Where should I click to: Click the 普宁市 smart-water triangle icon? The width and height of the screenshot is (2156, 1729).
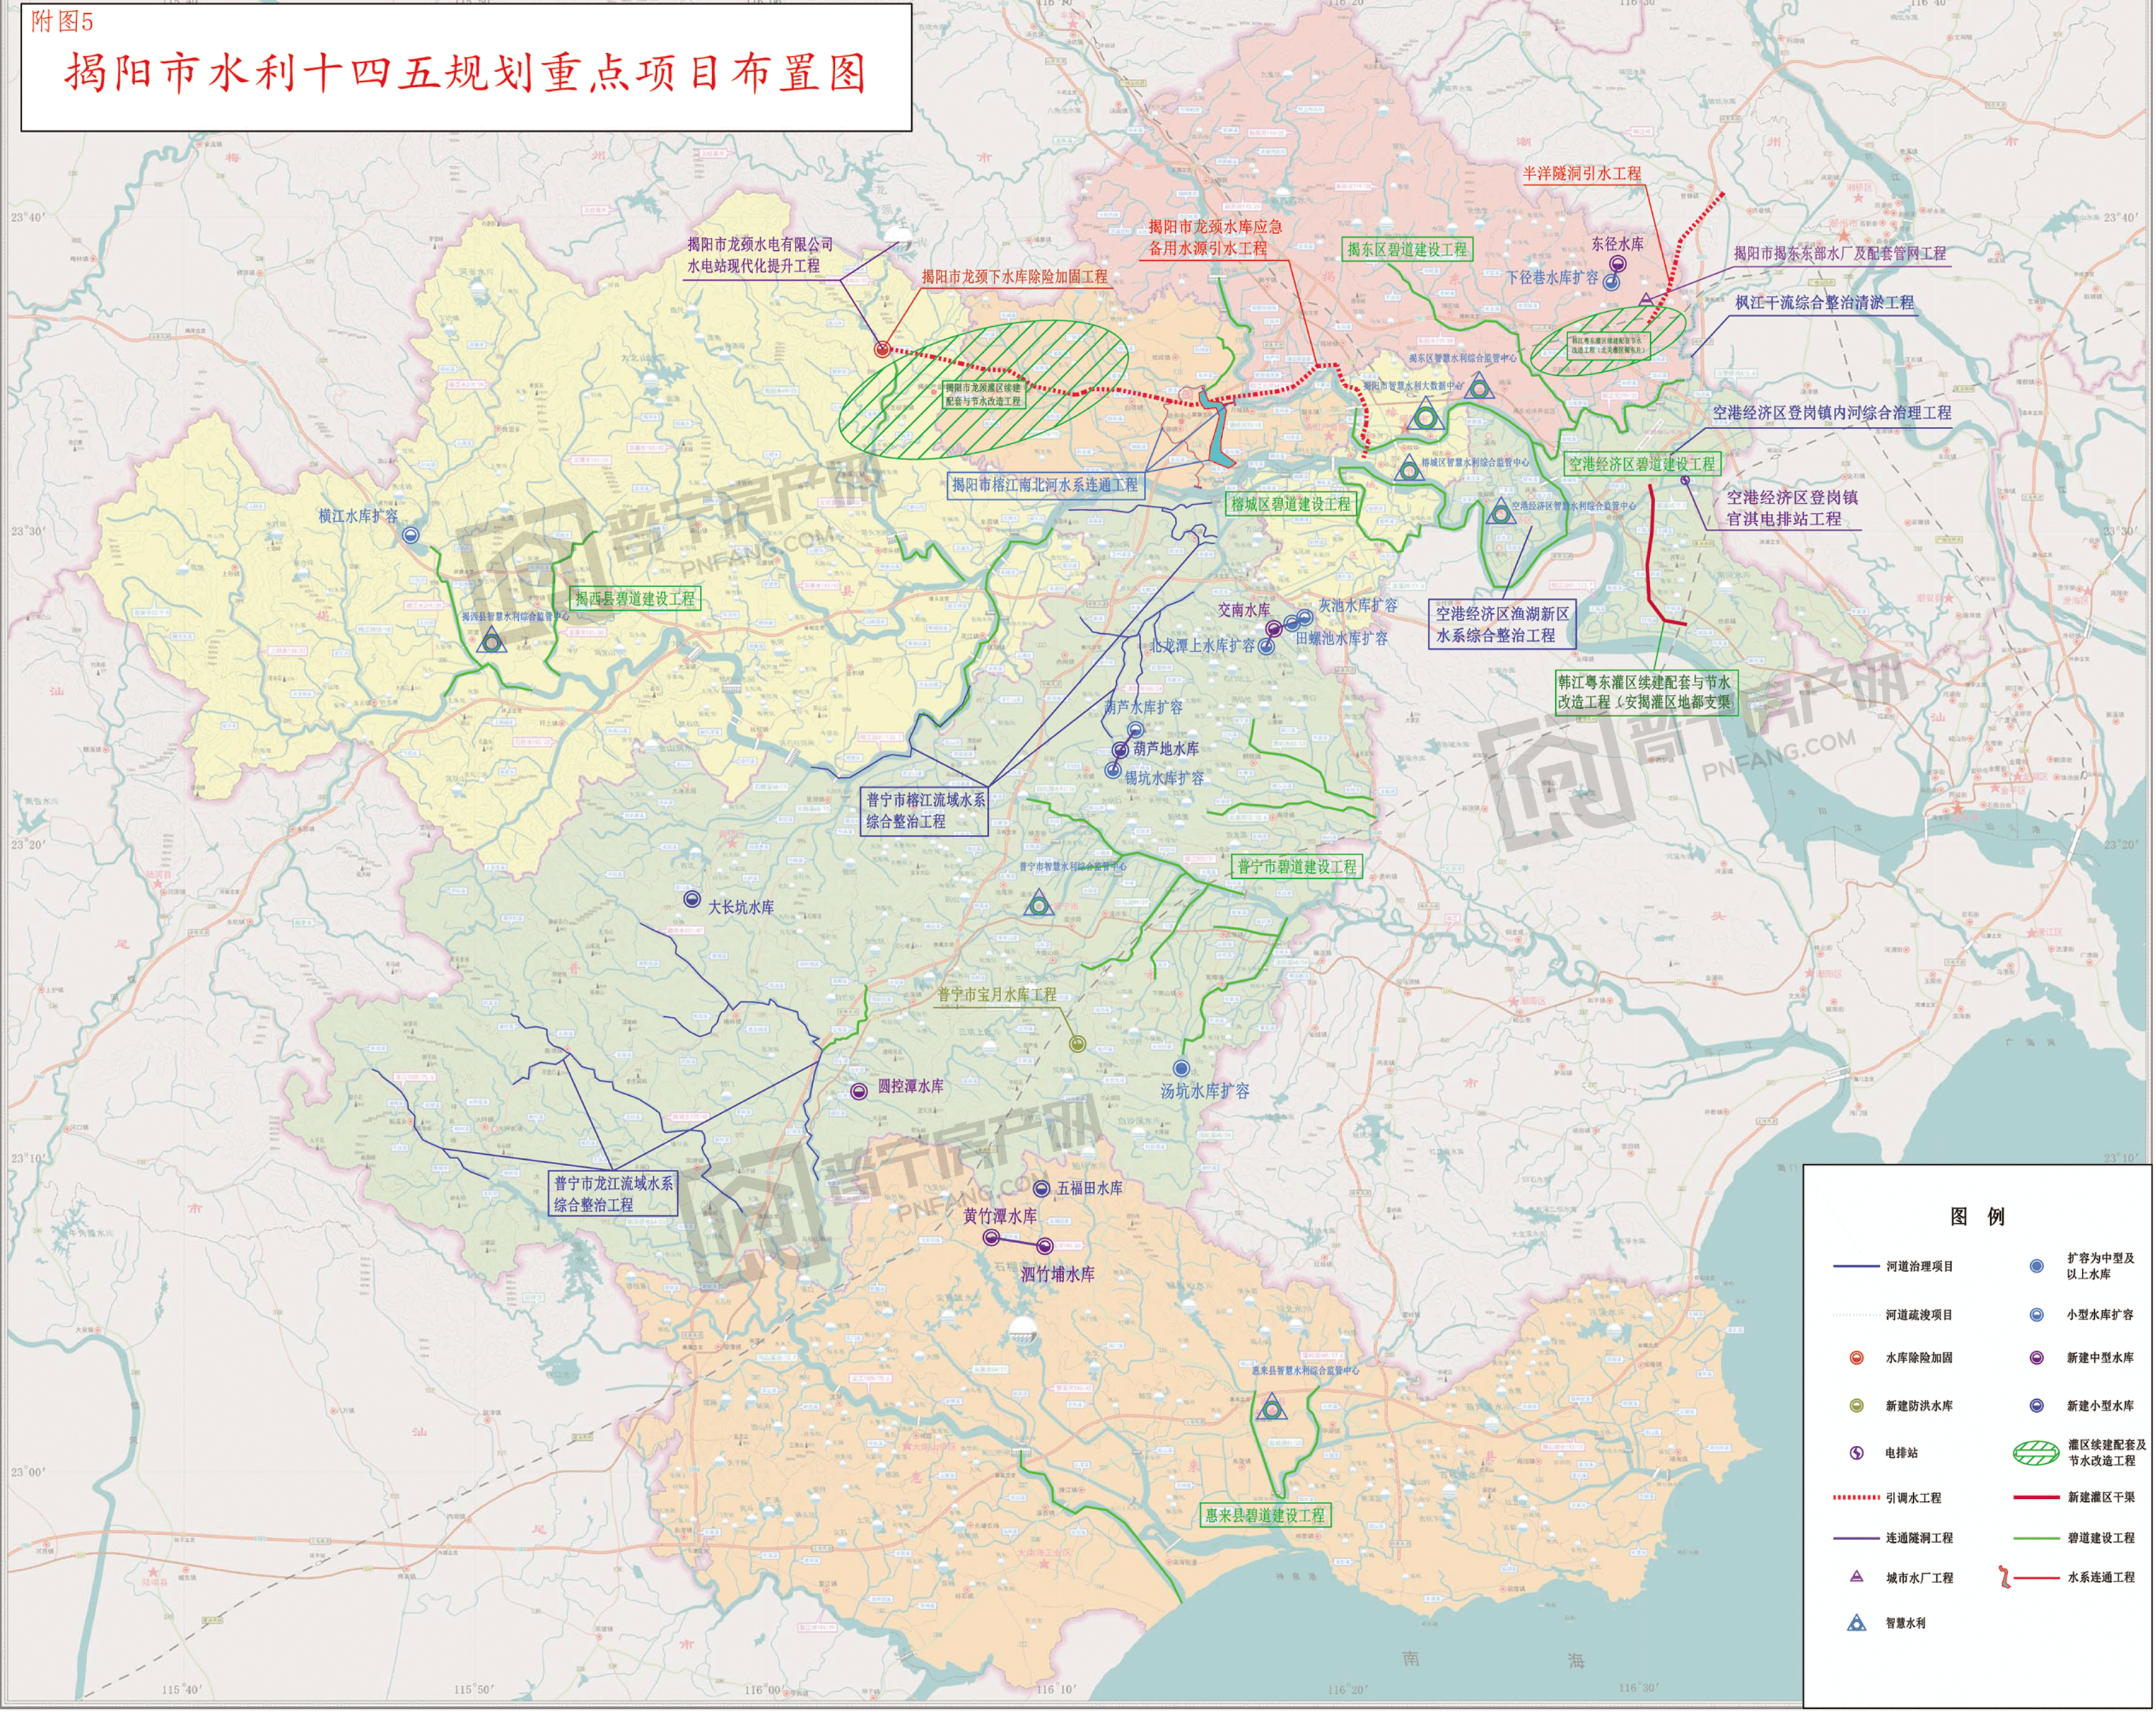pos(1039,904)
